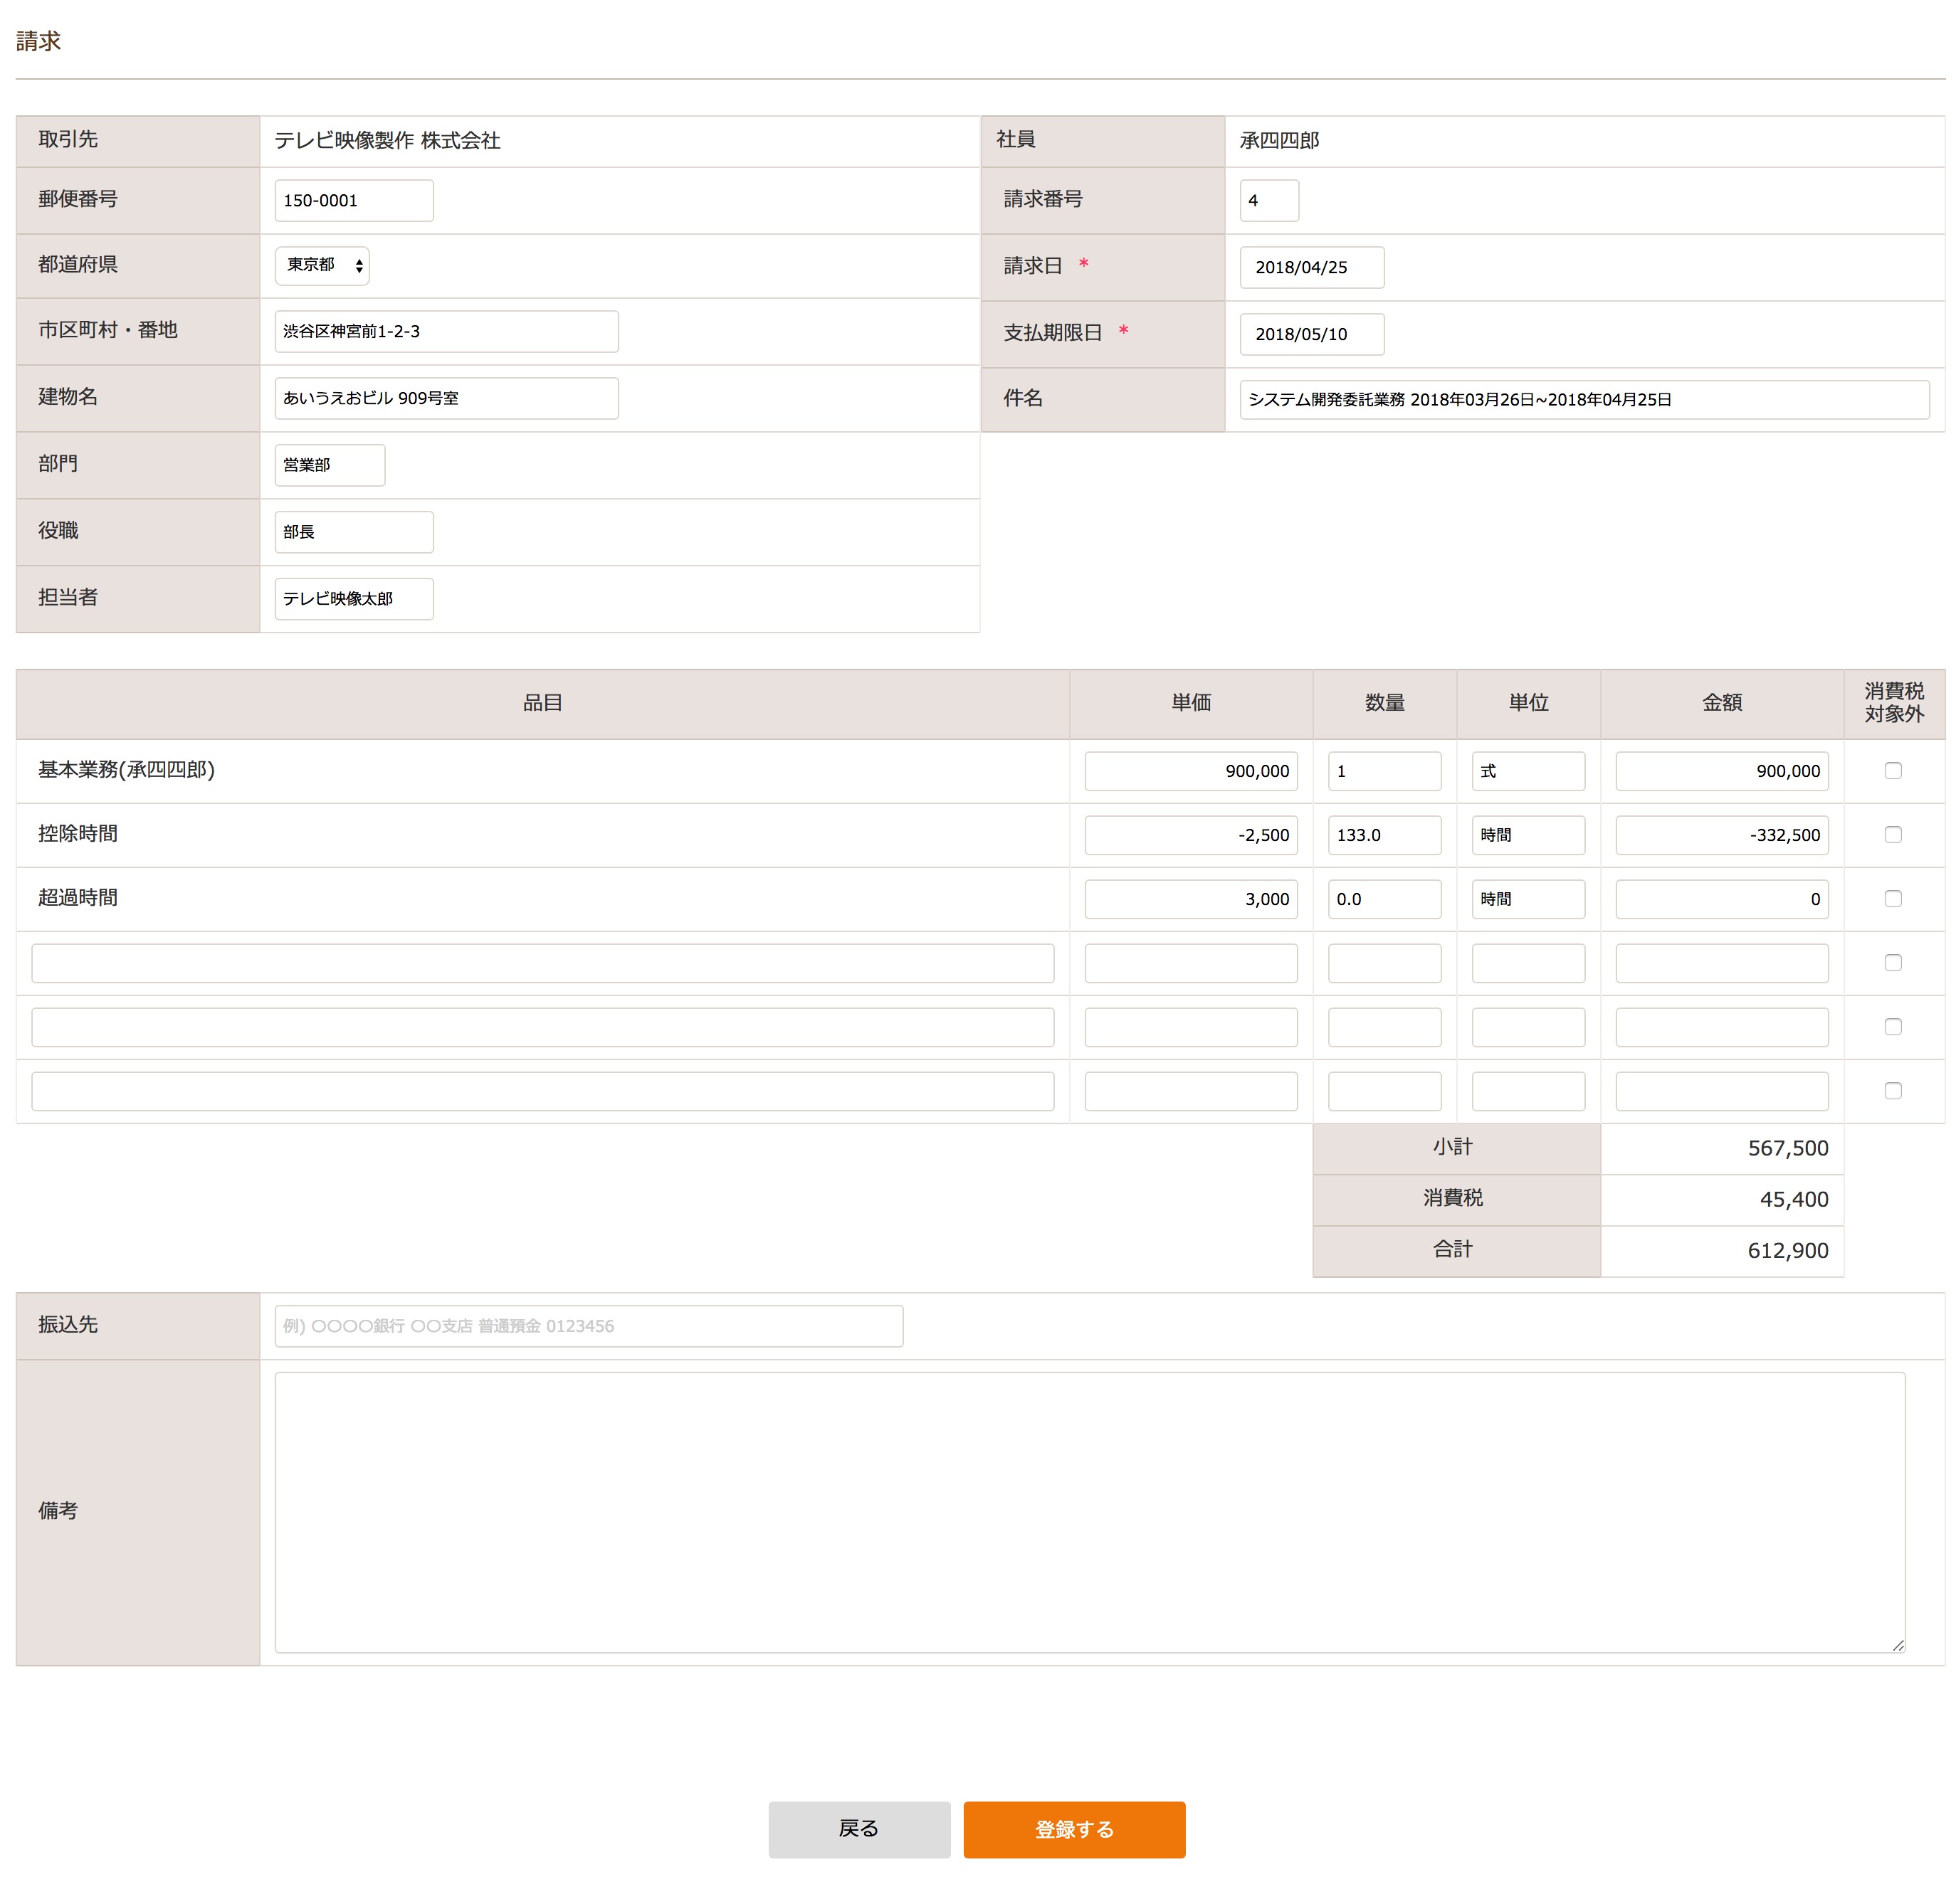Screen dimensions: 1956x1904
Task: Check tax-exempt box for 基本業務 row
Action: (1892, 770)
